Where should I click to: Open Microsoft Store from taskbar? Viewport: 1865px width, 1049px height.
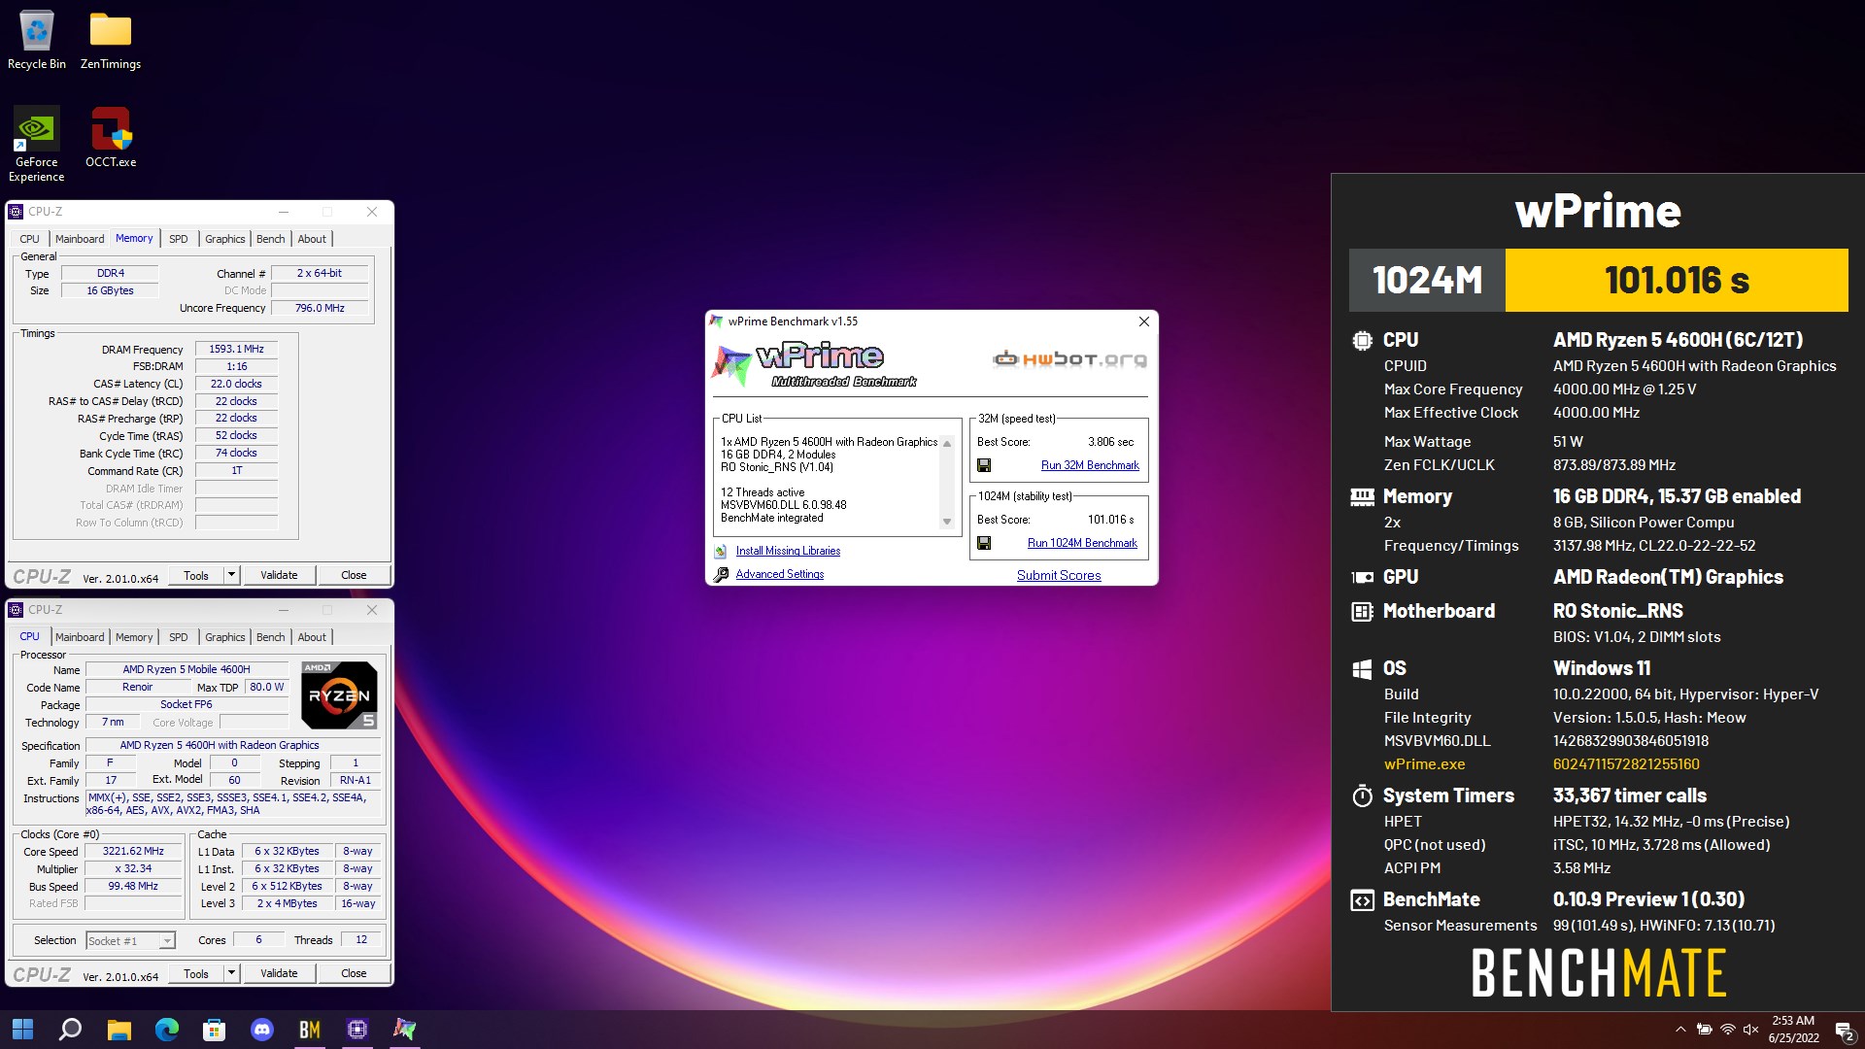pos(214,1030)
